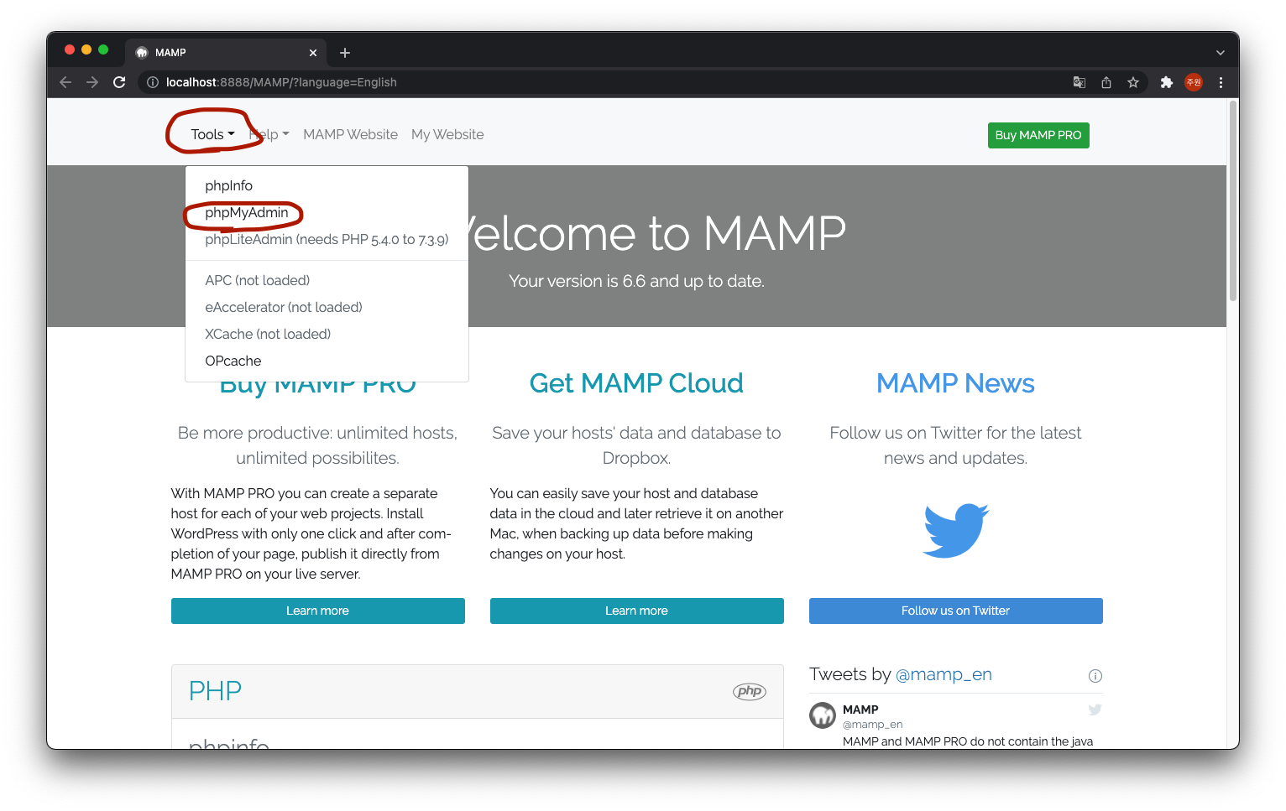Click the page vertical scrollbar
This screenshot has height=811, width=1286.
pyautogui.click(x=1233, y=201)
